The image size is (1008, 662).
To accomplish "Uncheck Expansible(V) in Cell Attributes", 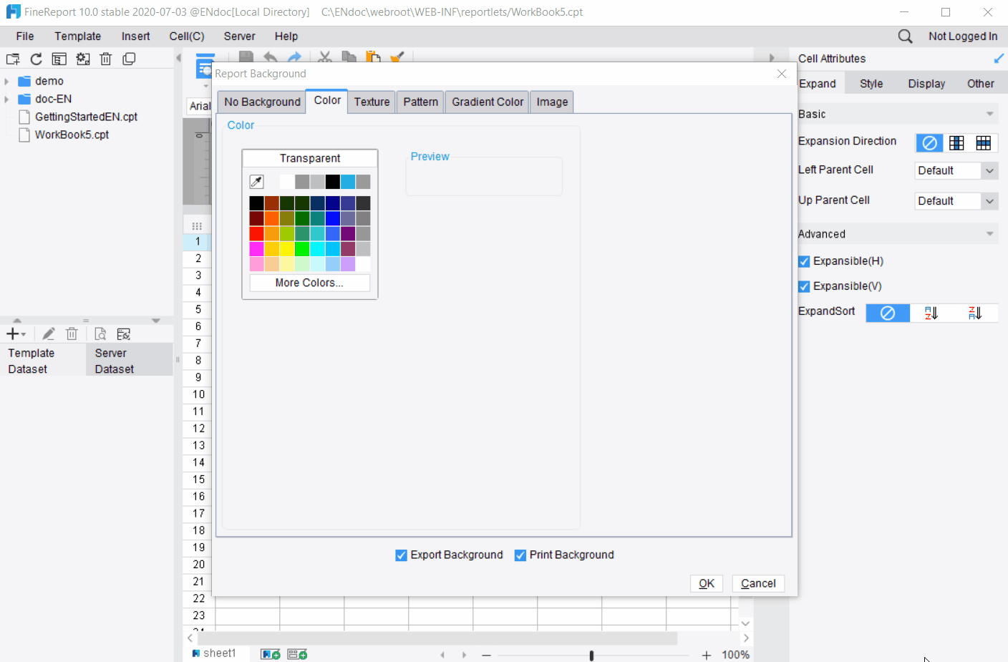I will pyautogui.click(x=804, y=286).
